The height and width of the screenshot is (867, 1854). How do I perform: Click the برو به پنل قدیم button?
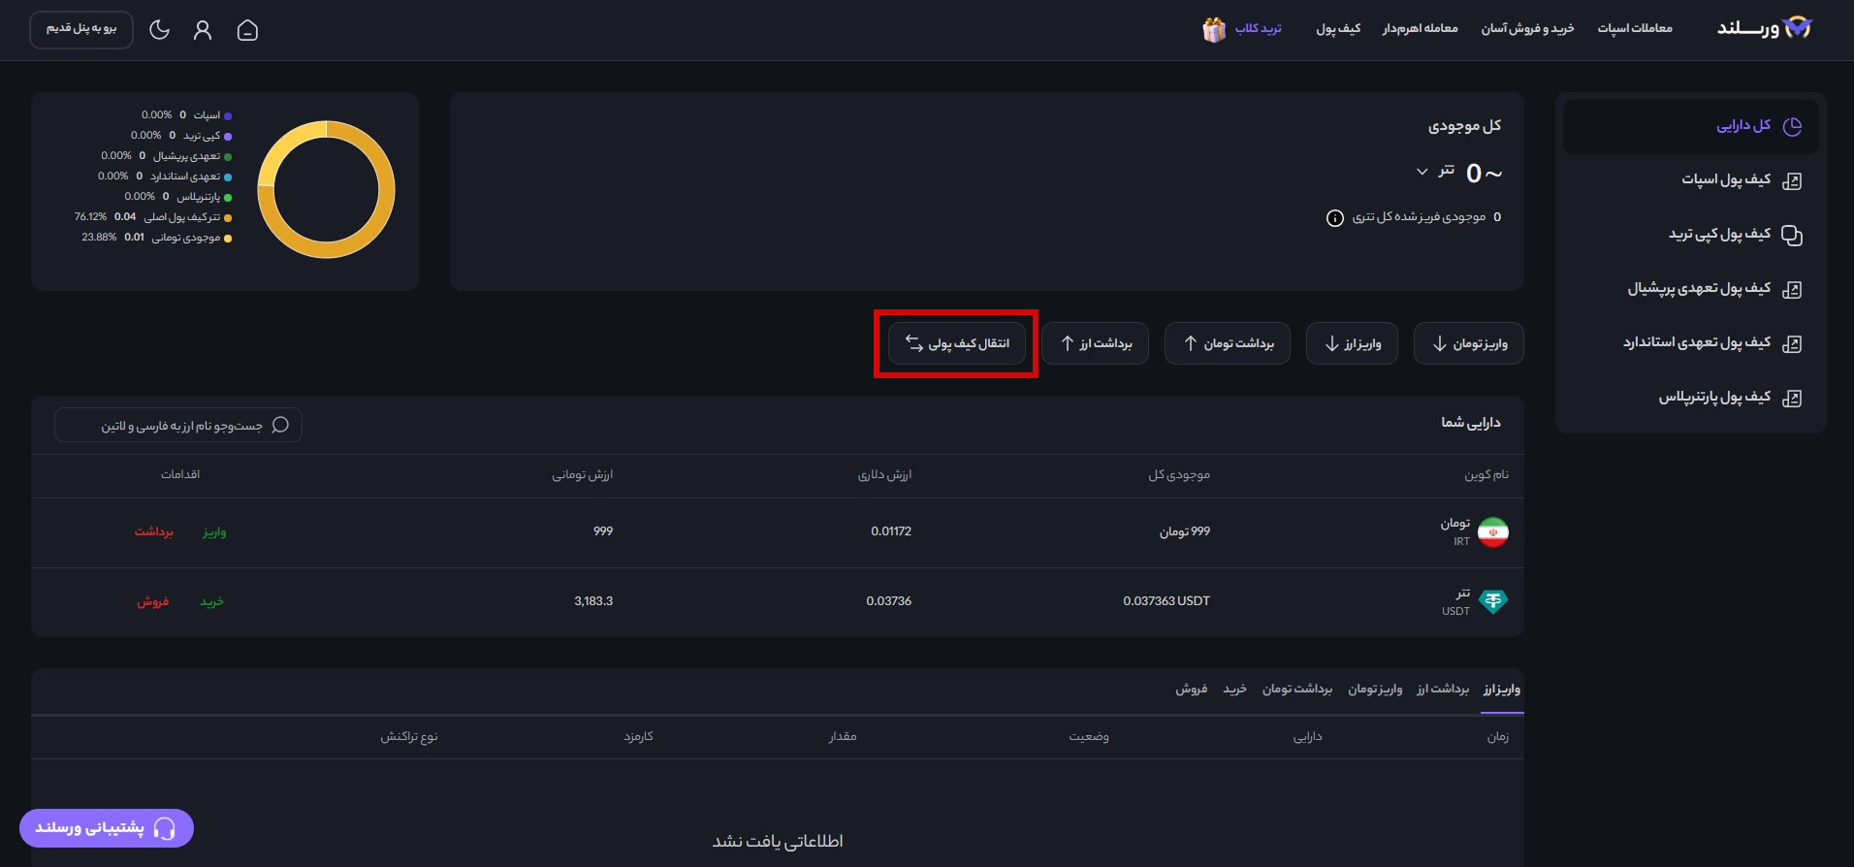click(81, 29)
